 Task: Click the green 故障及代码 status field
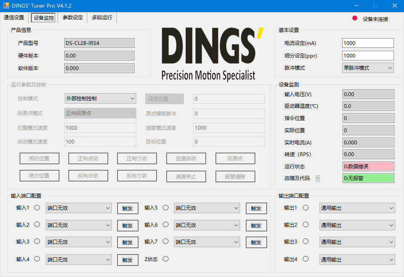click(368, 178)
